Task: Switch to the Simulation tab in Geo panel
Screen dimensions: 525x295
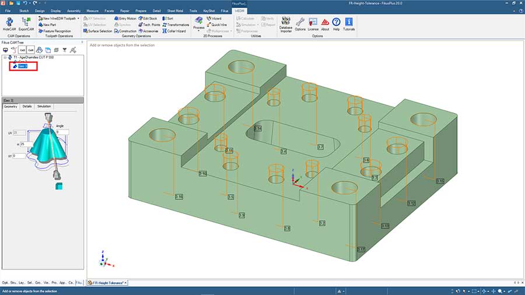Action: 44,106
